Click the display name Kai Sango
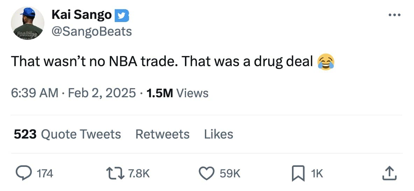The height and width of the screenshot is (191, 414). point(81,15)
